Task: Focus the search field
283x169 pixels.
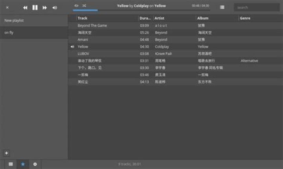Action: click(x=257, y=7)
